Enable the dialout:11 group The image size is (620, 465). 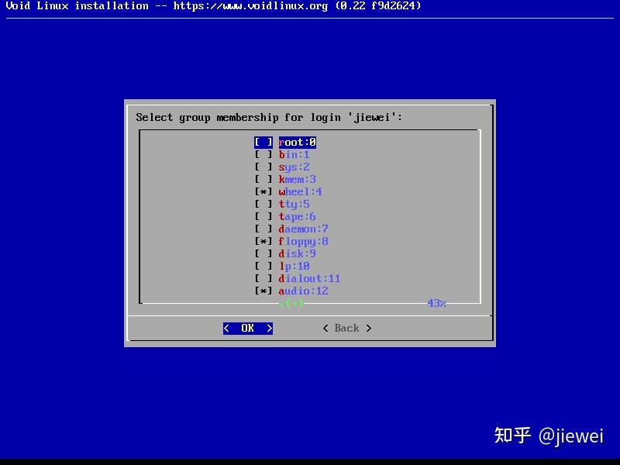263,278
